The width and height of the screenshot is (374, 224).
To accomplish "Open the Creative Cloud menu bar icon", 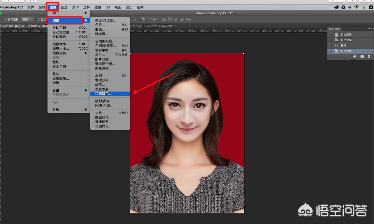I will click(x=336, y=7).
